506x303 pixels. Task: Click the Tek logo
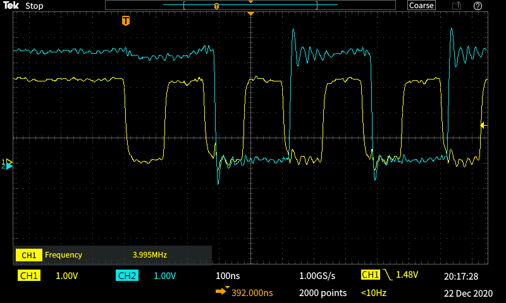(12, 6)
